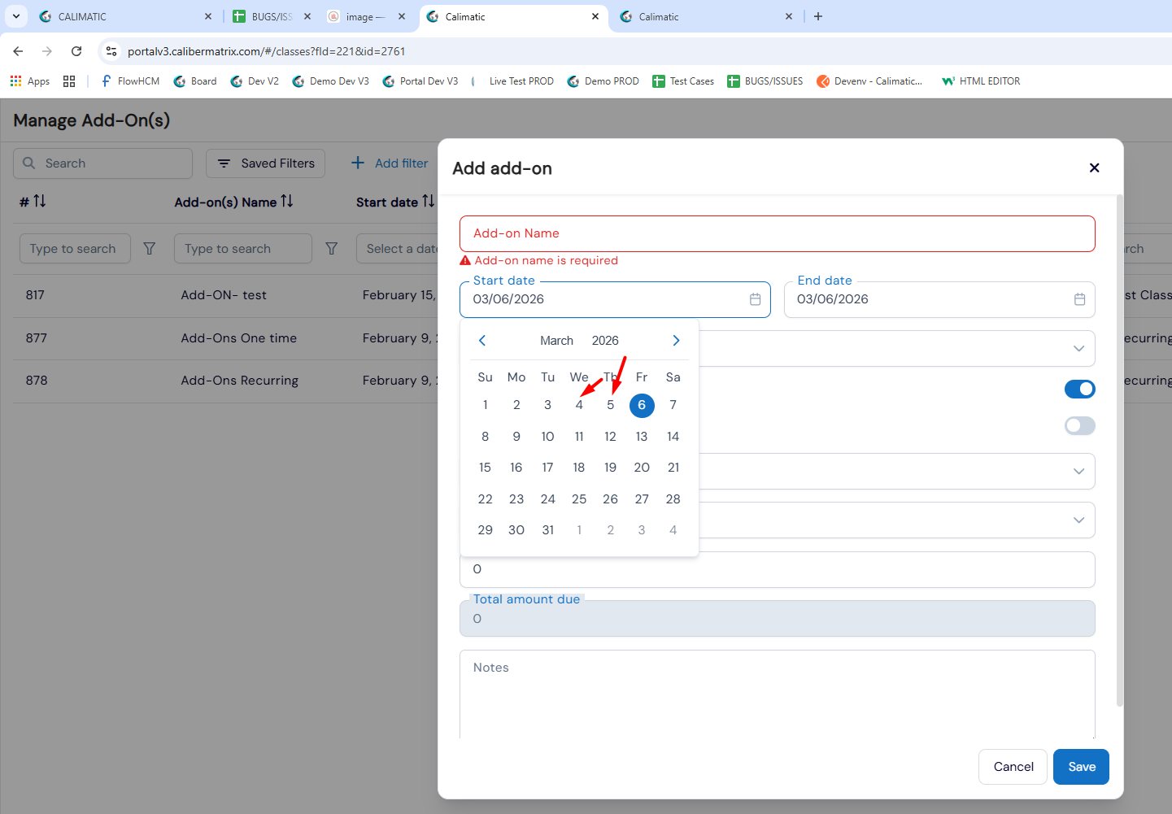The height and width of the screenshot is (814, 1172).
Task: Open Saved Filters
Action: click(x=265, y=163)
